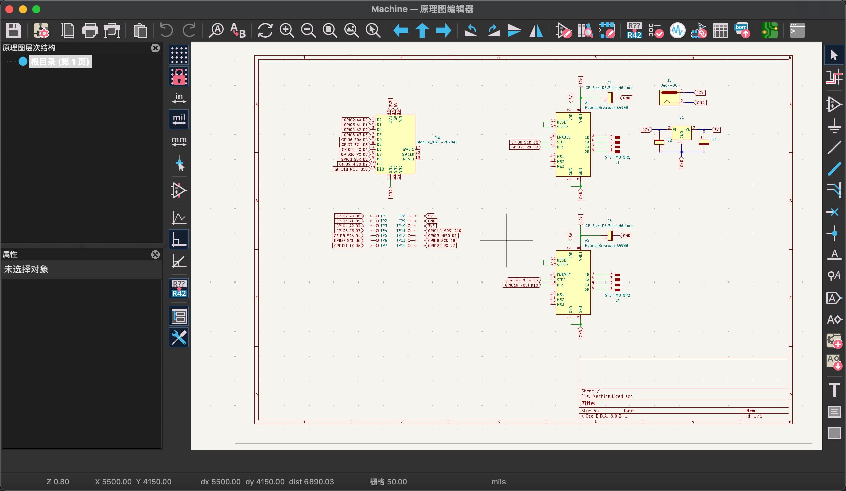Switch units to mils
Image resolution: width=846 pixels, height=491 pixels.
[179, 119]
